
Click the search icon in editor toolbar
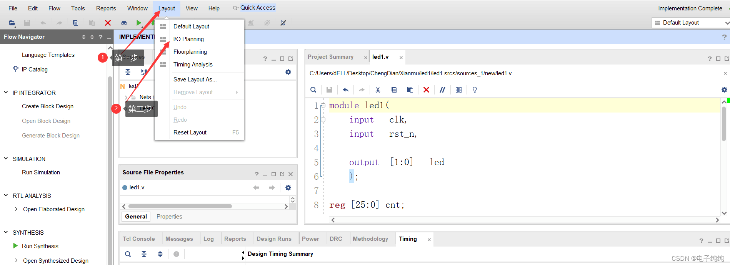coord(313,90)
